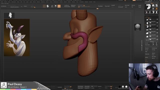Click the yin-yang symbol icon in the toolbar
Viewport: 160px width, 90px height.
pos(48,6)
